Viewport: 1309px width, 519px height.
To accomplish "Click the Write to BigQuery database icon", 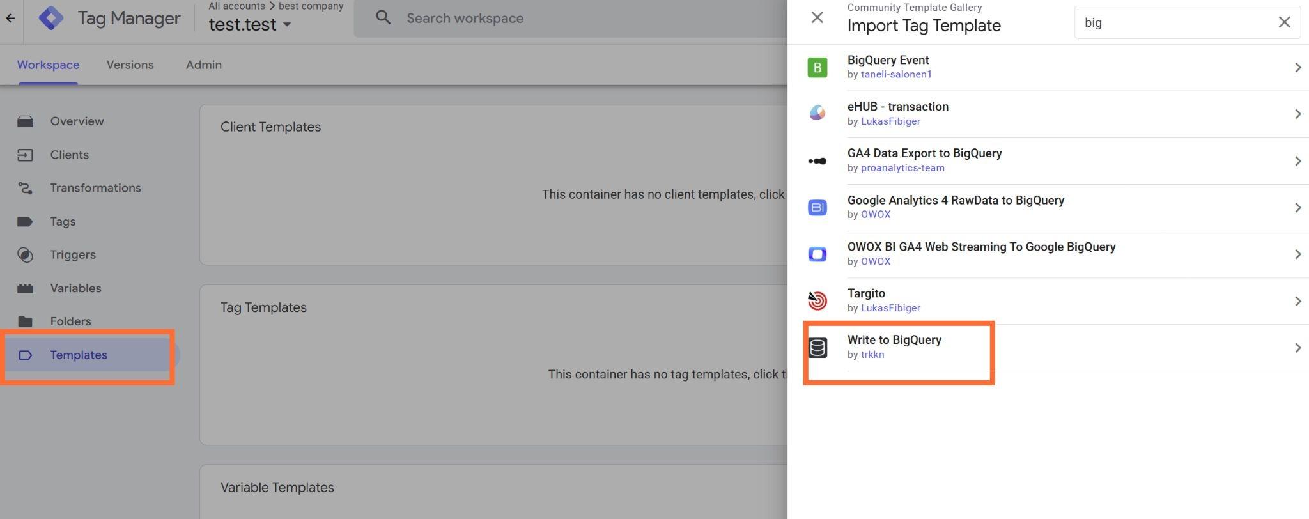I will pos(817,348).
